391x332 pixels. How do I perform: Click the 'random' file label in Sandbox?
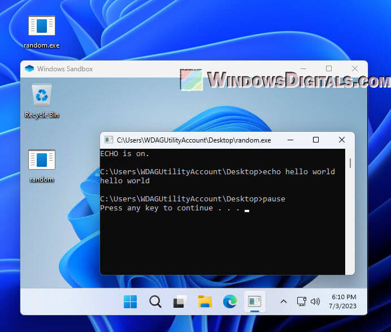click(42, 179)
